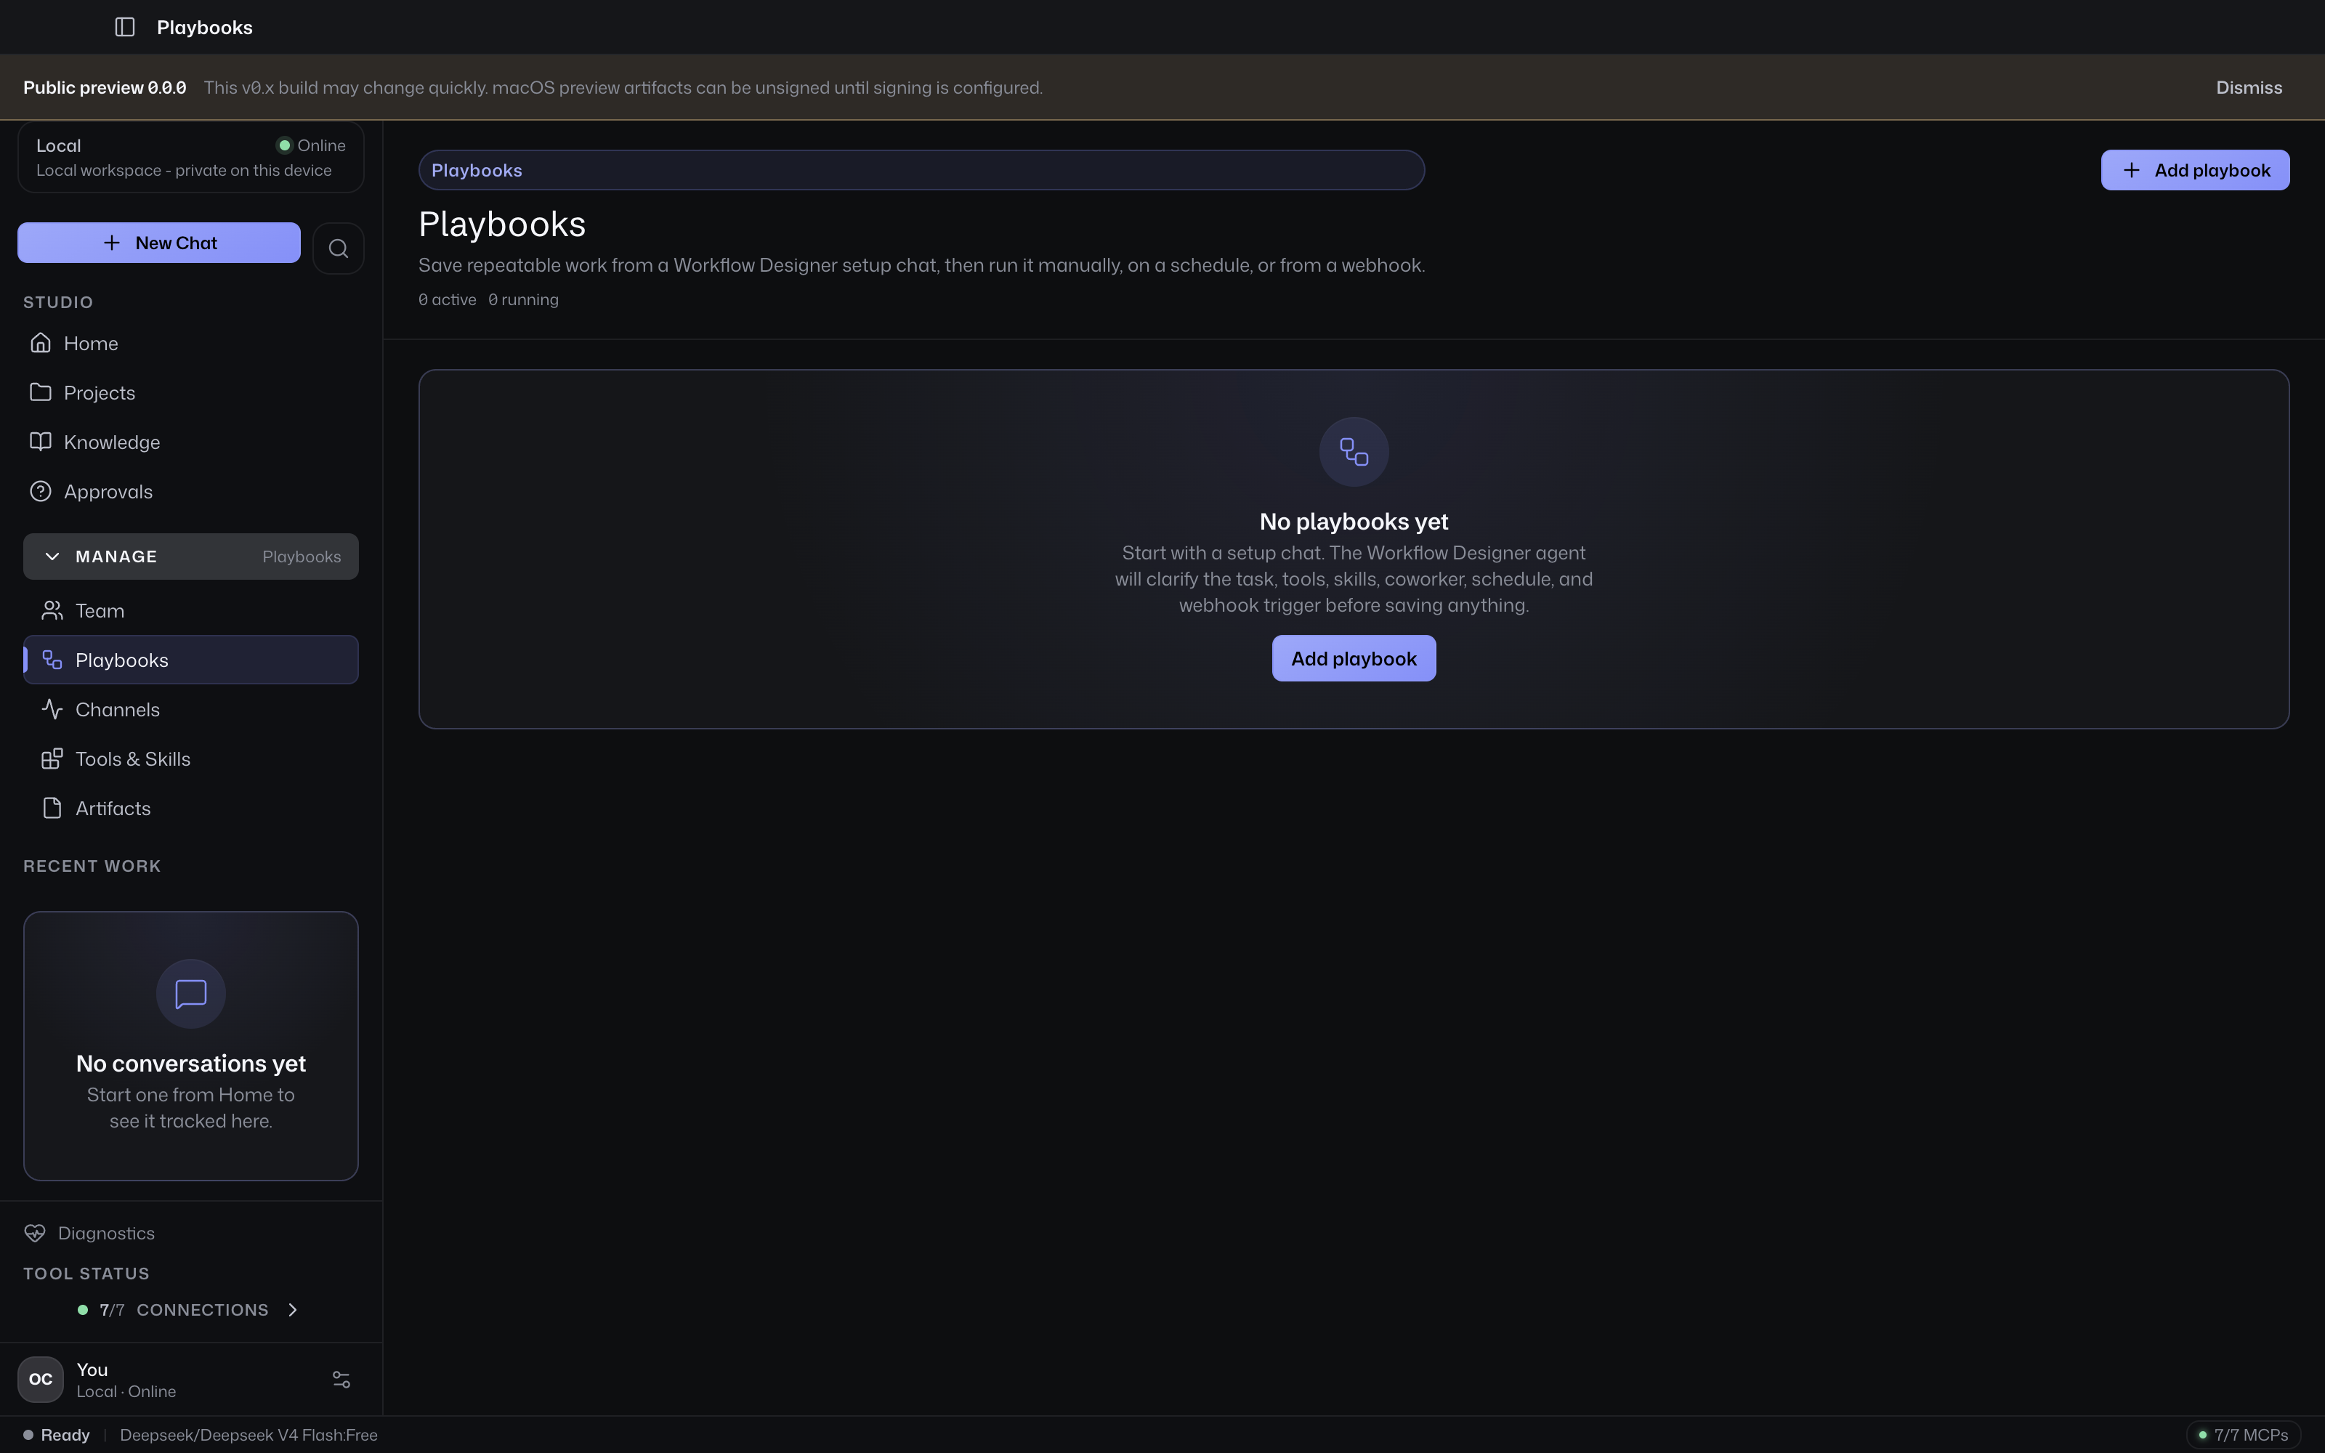Image resolution: width=2325 pixels, height=1453 pixels.
Task: Click Add playbook in the empty state card
Action: coord(1354,658)
